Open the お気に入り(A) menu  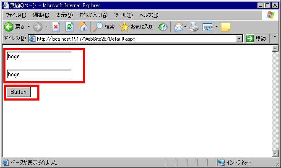pyautogui.click(x=94, y=15)
